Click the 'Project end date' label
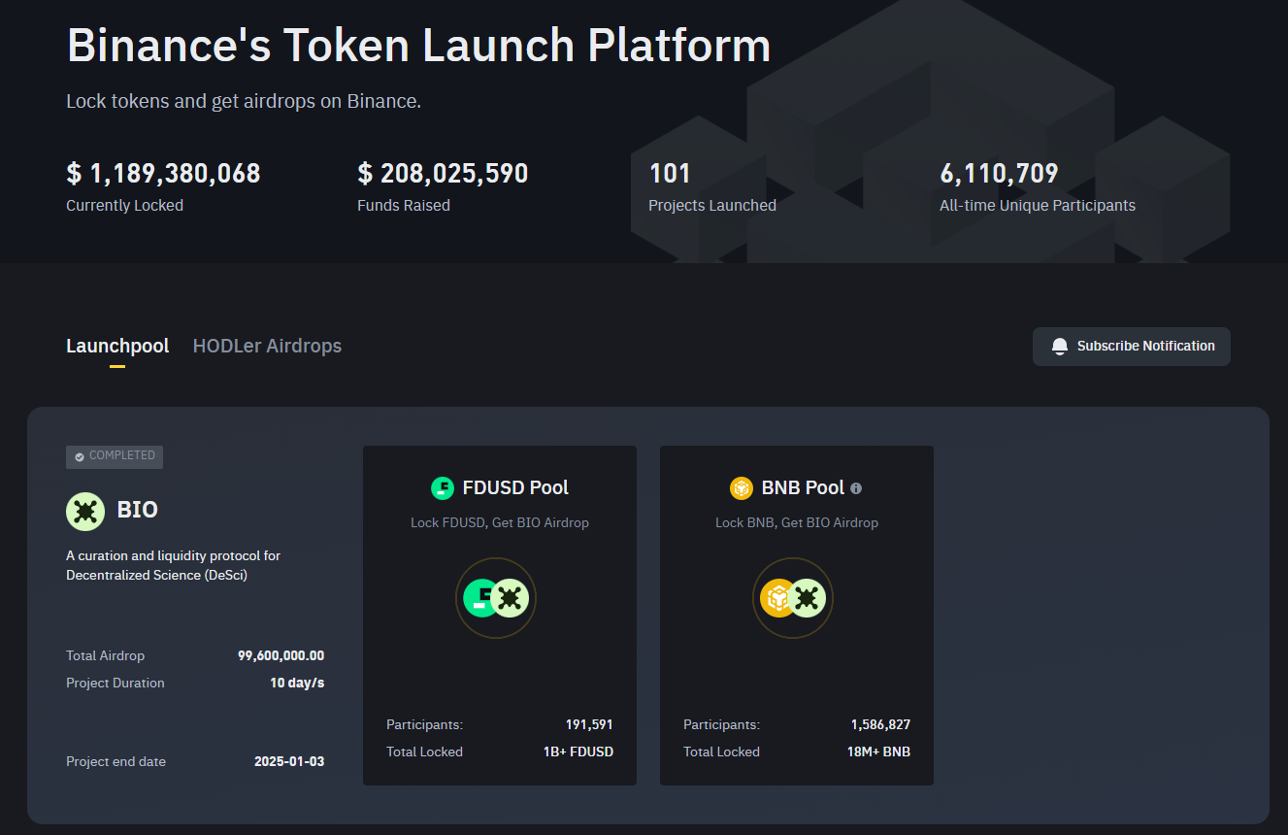This screenshot has height=835, width=1288. [116, 761]
